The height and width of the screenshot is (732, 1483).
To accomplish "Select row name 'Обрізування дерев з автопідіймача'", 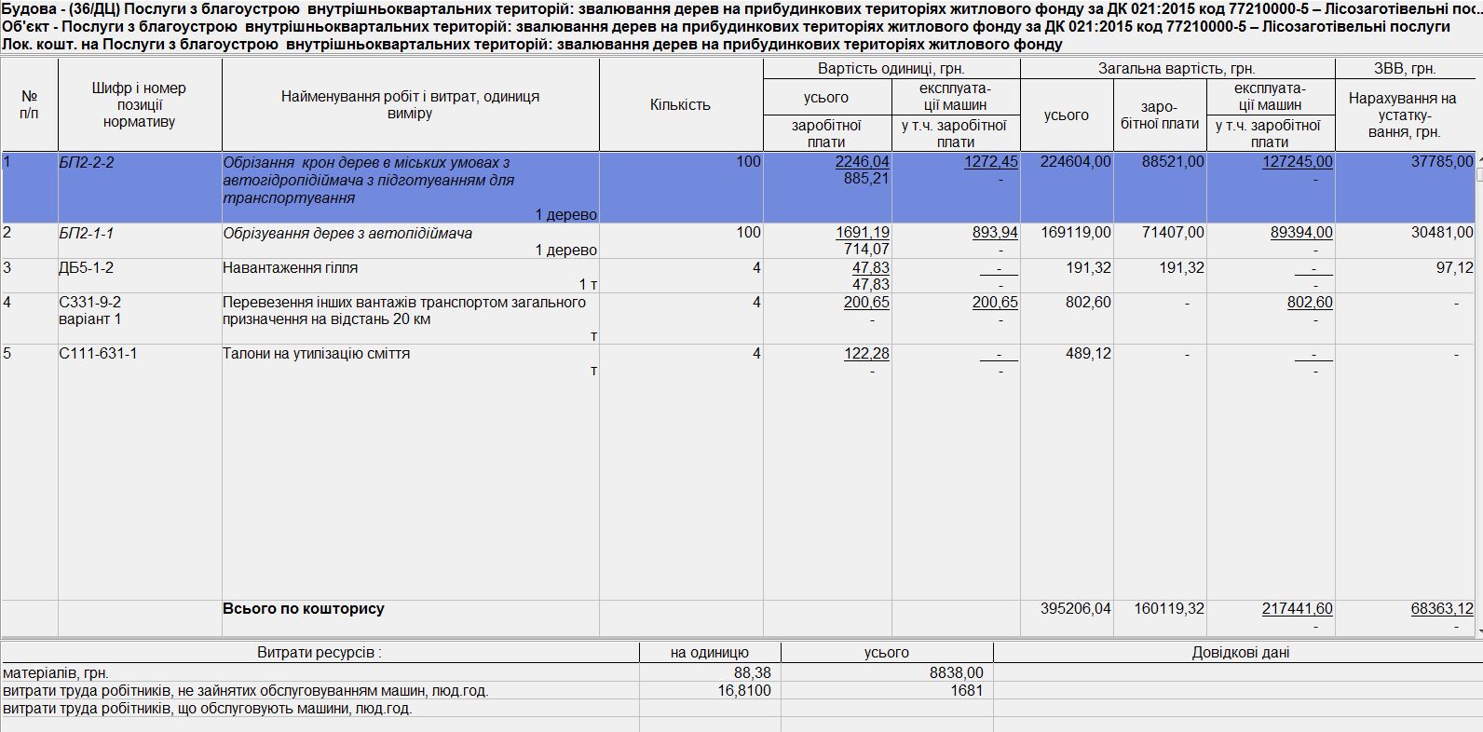I will point(347,233).
